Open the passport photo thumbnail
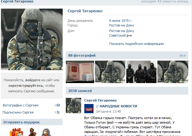The width and height of the screenshot is (192, 136). pos(79,72)
